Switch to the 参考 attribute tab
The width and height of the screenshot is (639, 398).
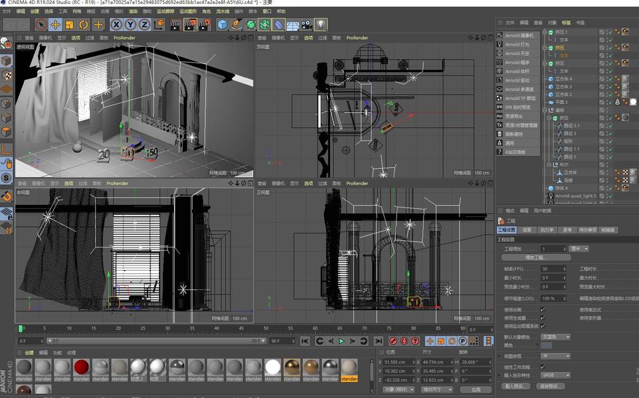(x=567, y=230)
